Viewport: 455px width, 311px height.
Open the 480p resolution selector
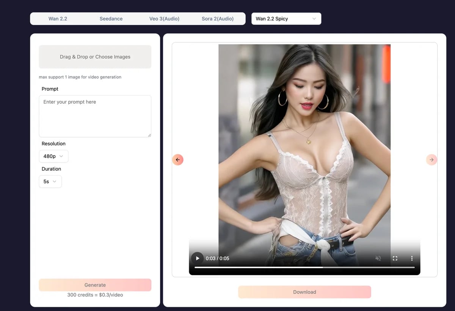point(53,156)
